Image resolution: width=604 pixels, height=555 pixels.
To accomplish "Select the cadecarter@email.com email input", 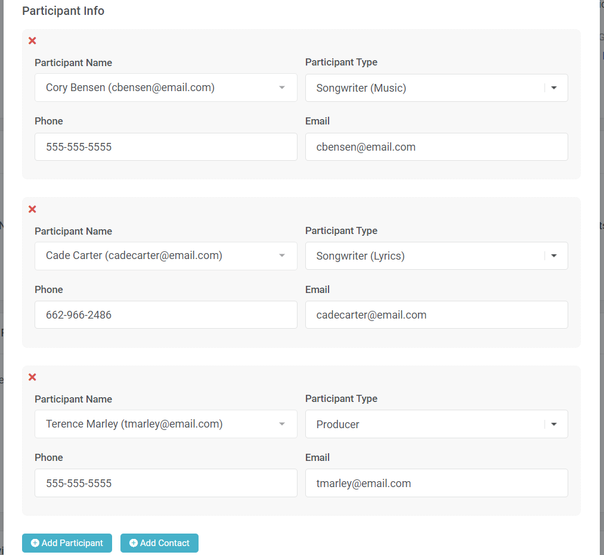I will [436, 315].
